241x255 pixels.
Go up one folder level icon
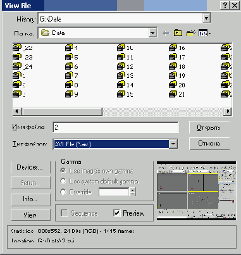178,33
